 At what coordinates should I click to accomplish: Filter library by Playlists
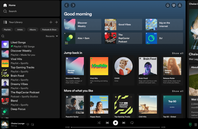coord(7,30)
